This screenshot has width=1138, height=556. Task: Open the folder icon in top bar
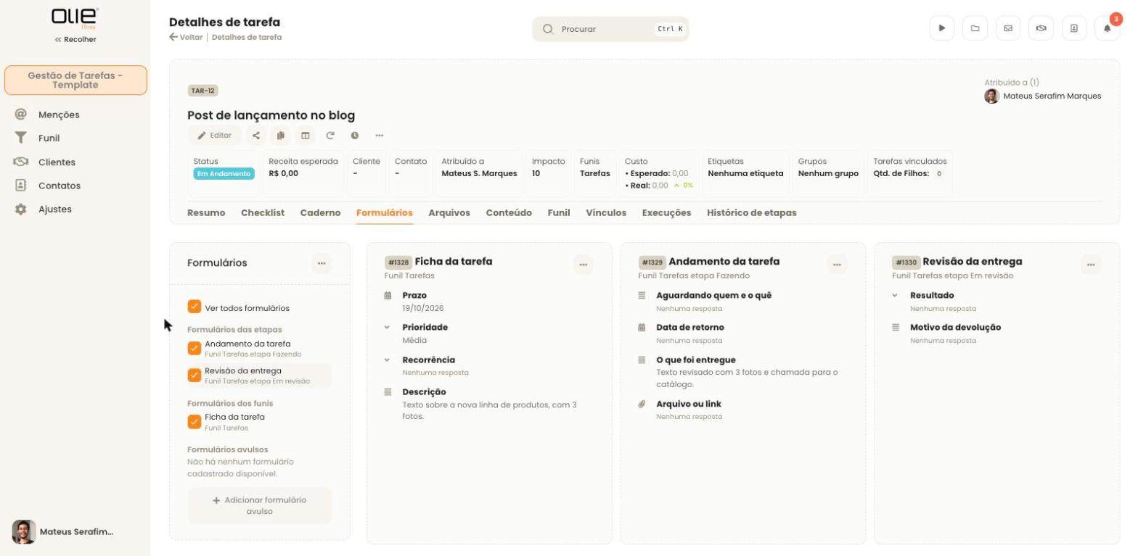975,28
